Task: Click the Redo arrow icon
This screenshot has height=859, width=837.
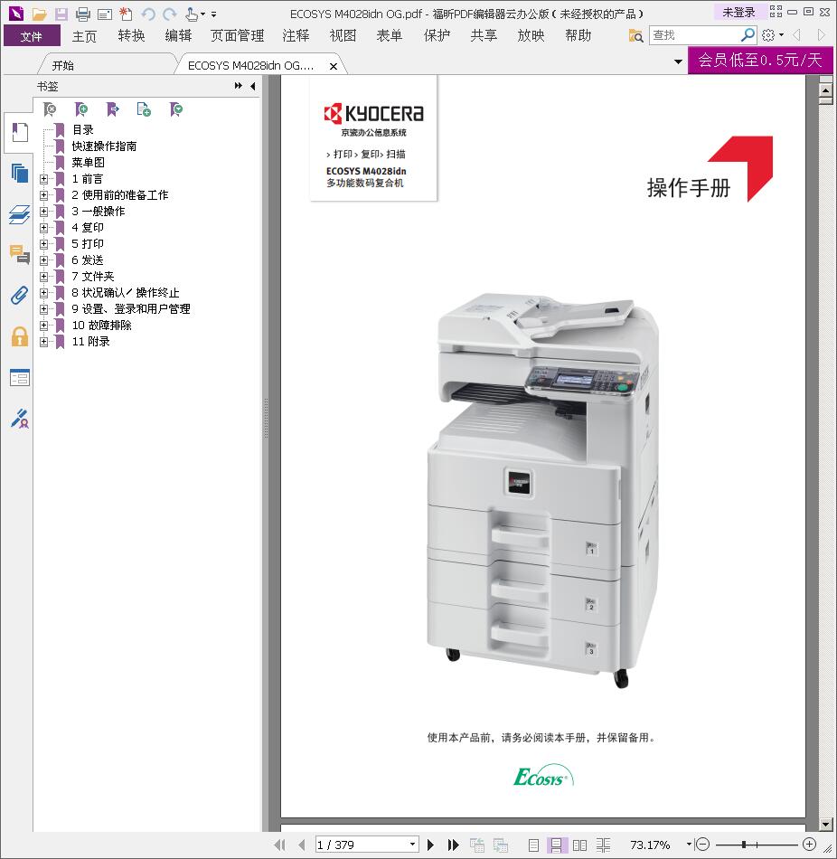Action: coord(170,14)
